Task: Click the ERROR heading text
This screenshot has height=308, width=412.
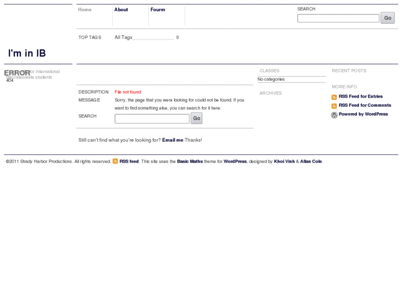Action: click(17, 73)
